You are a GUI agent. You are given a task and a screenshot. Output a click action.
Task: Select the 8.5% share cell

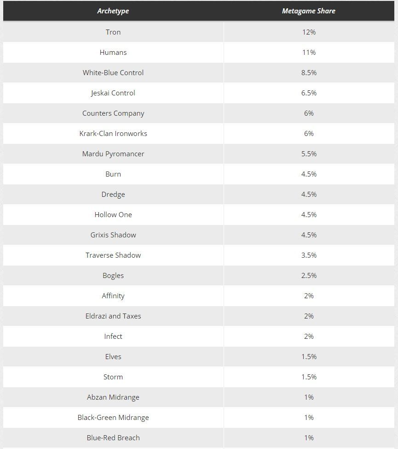[x=309, y=73]
